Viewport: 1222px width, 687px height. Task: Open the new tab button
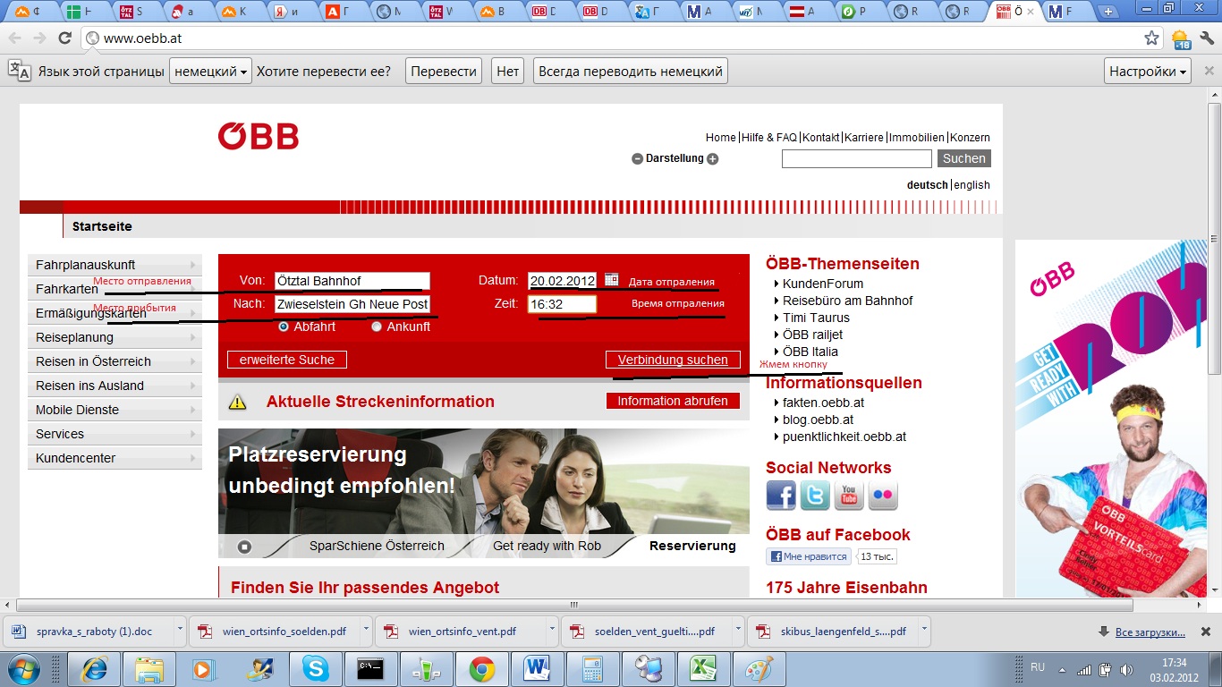pyautogui.click(x=1108, y=12)
